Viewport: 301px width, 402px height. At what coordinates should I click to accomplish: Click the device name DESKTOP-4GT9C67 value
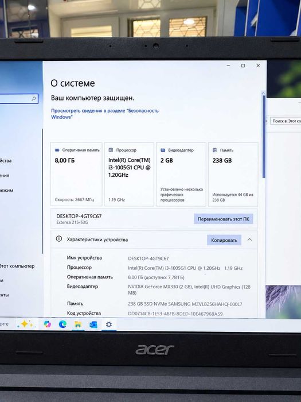coord(148,258)
